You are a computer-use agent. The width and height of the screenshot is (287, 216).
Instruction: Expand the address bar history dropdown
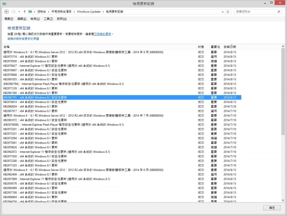click(x=223, y=12)
